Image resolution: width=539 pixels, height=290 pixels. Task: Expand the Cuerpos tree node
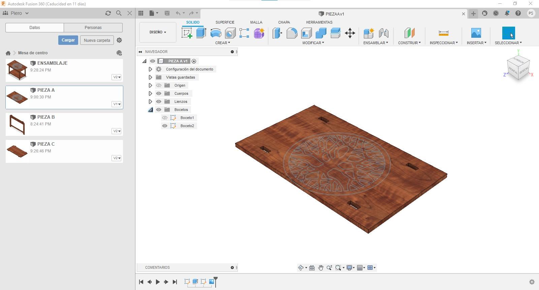[x=150, y=93]
